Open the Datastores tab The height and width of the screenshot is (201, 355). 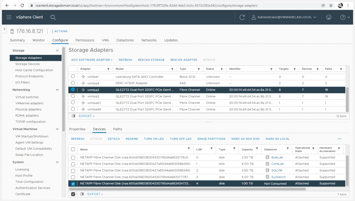(x=125, y=40)
